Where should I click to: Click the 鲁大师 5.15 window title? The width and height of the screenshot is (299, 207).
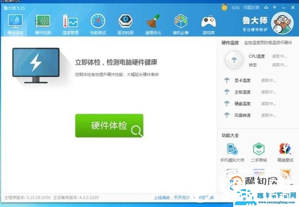(x=14, y=8)
